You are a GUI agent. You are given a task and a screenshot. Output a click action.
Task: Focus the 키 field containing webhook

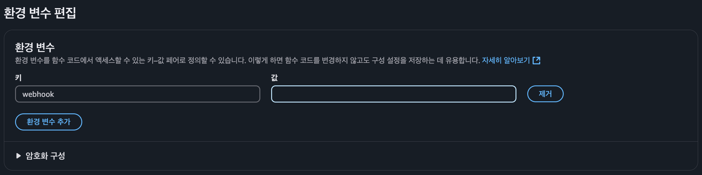tap(137, 94)
